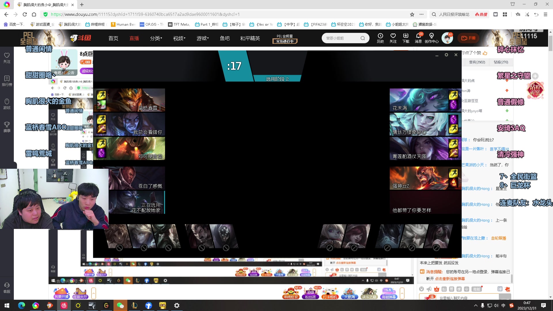The height and width of the screenshot is (311, 553).
Task: Open the 哔哩哔哩 bookmark
Action: (95, 24)
